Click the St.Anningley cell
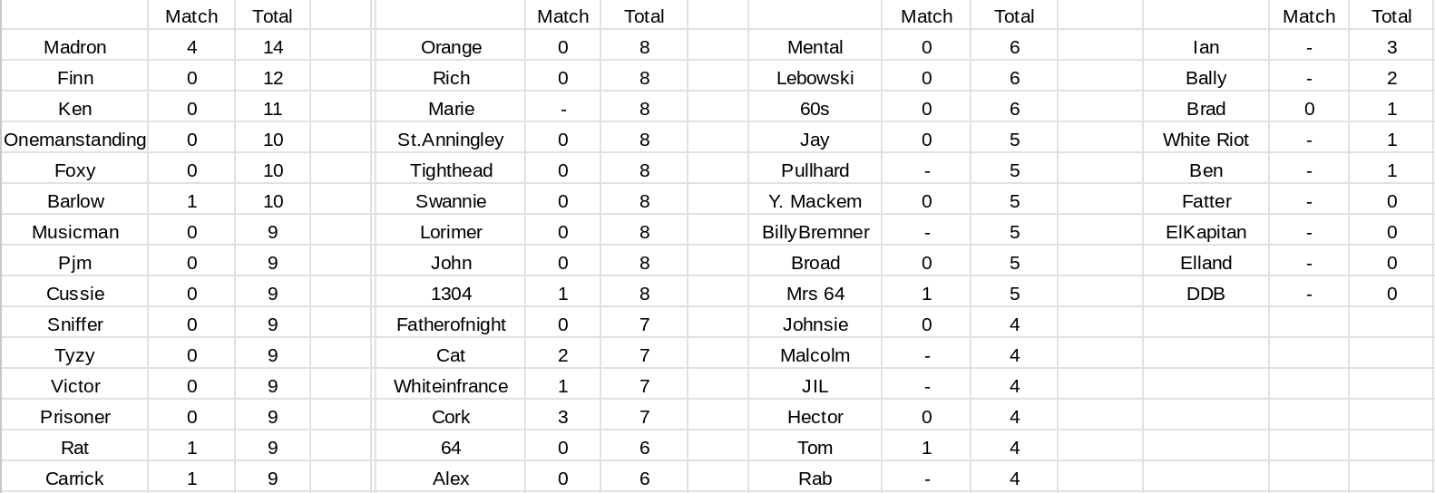Viewport: 1435px width, 493px height. (x=451, y=140)
